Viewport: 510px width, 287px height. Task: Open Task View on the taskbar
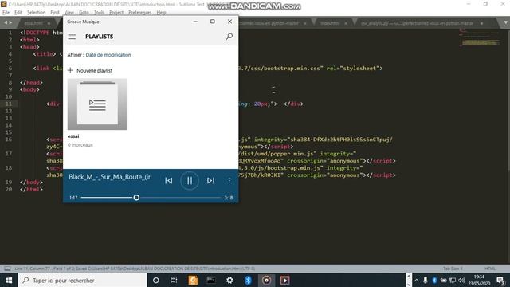[174, 280]
